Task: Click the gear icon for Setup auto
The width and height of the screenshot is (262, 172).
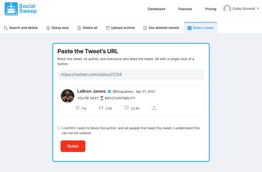Action: coord(48,28)
